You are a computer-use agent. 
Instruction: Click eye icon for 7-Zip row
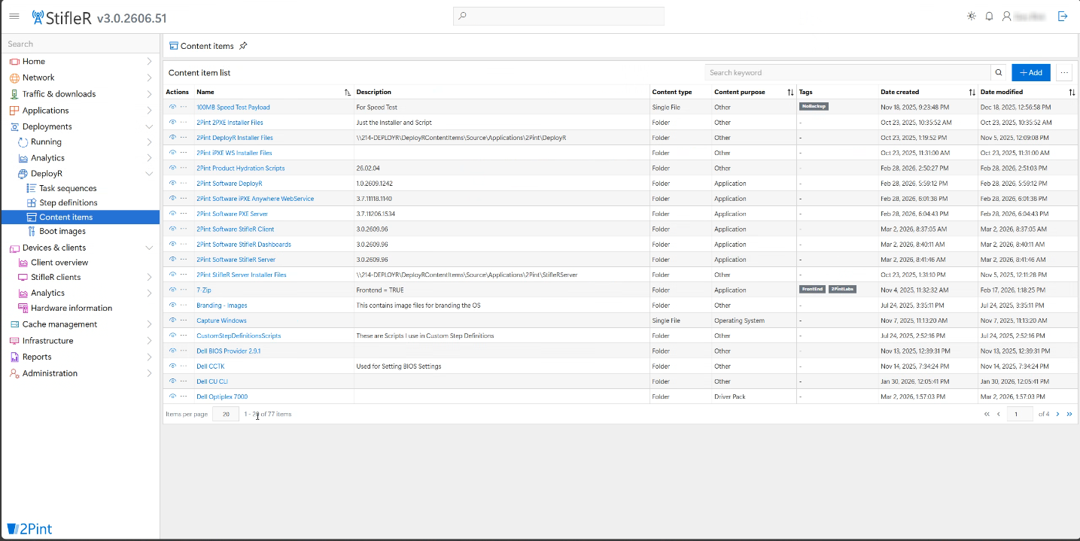172,290
